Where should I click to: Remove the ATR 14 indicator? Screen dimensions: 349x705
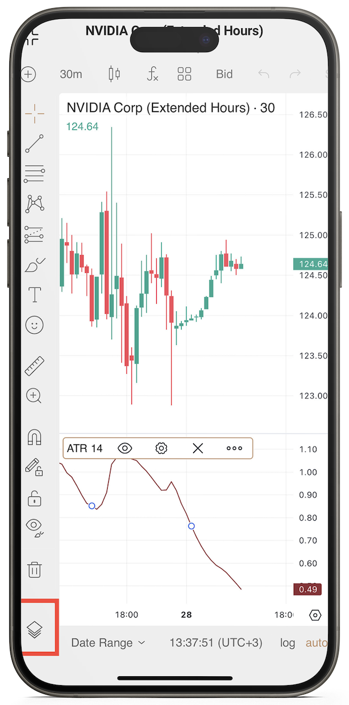pyautogui.click(x=198, y=448)
